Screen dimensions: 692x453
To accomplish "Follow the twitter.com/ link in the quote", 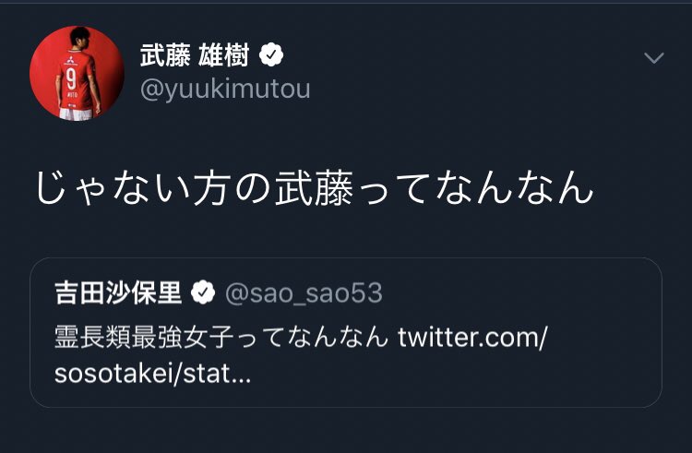I will tap(472, 337).
